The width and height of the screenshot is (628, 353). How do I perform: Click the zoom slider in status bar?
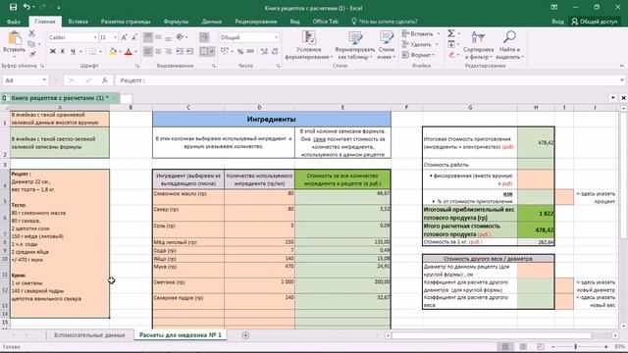[x=576, y=346]
